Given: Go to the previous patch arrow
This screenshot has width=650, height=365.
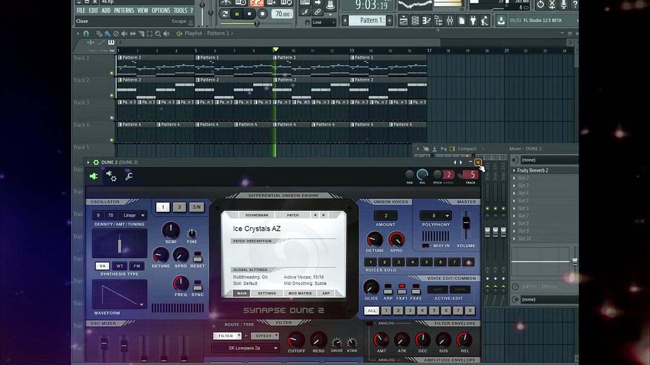Looking at the screenshot, I should point(315,215).
